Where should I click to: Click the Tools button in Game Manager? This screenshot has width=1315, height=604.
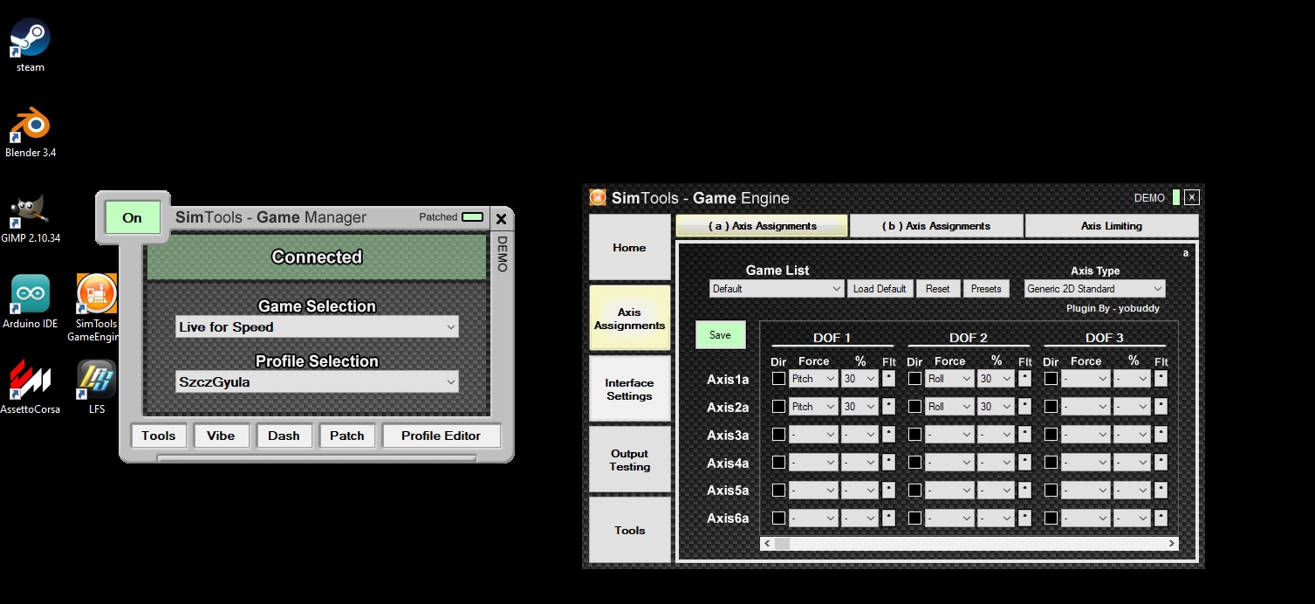pyautogui.click(x=159, y=436)
